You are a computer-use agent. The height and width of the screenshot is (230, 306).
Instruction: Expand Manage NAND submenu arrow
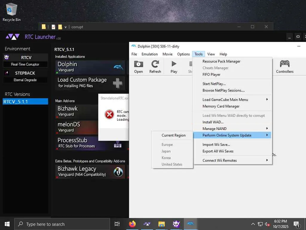pos(267,128)
